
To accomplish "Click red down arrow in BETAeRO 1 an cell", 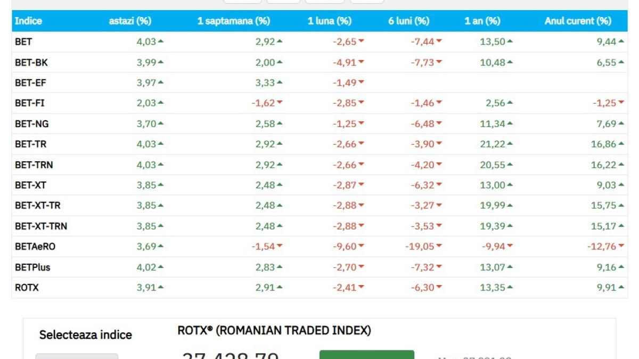I will tap(510, 246).
